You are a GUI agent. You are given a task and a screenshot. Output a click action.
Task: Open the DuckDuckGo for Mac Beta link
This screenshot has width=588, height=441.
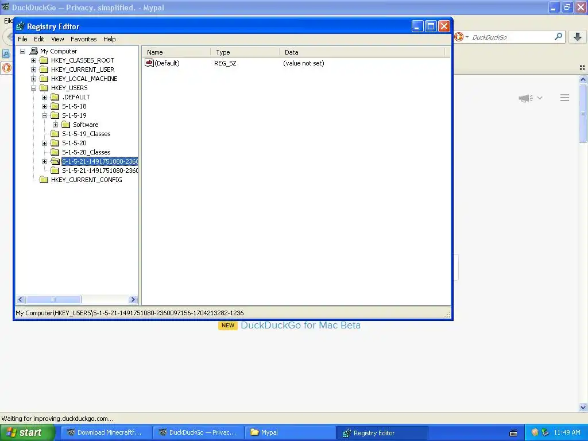tap(300, 325)
